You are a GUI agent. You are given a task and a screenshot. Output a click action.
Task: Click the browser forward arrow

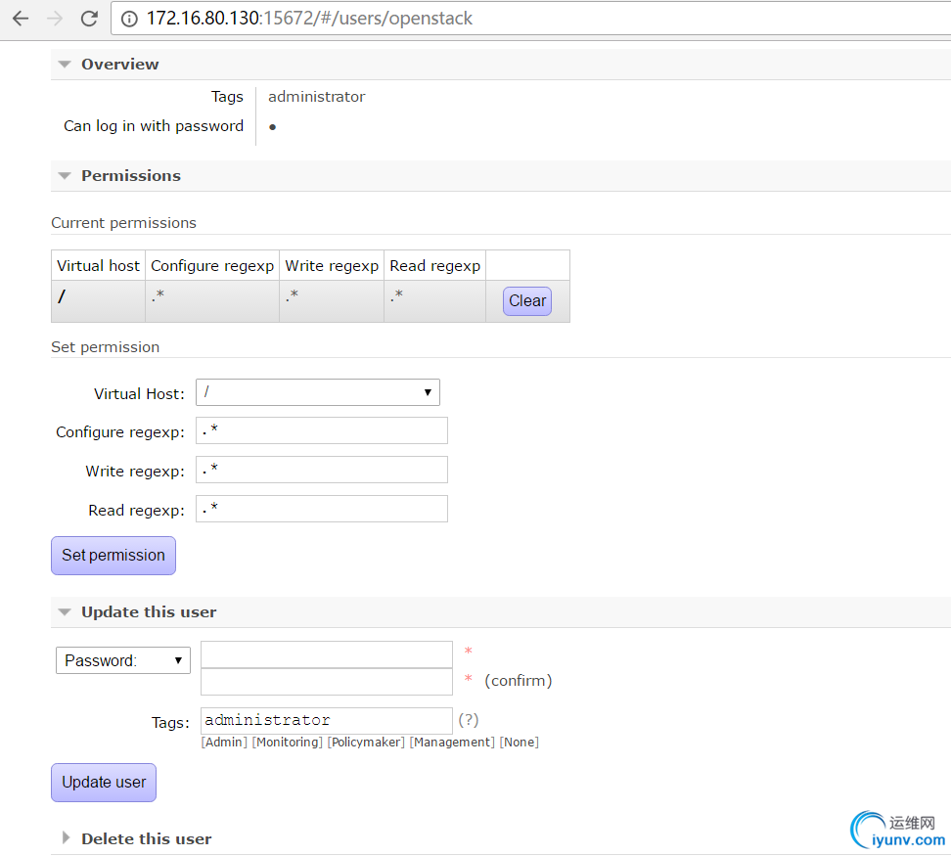point(55,18)
